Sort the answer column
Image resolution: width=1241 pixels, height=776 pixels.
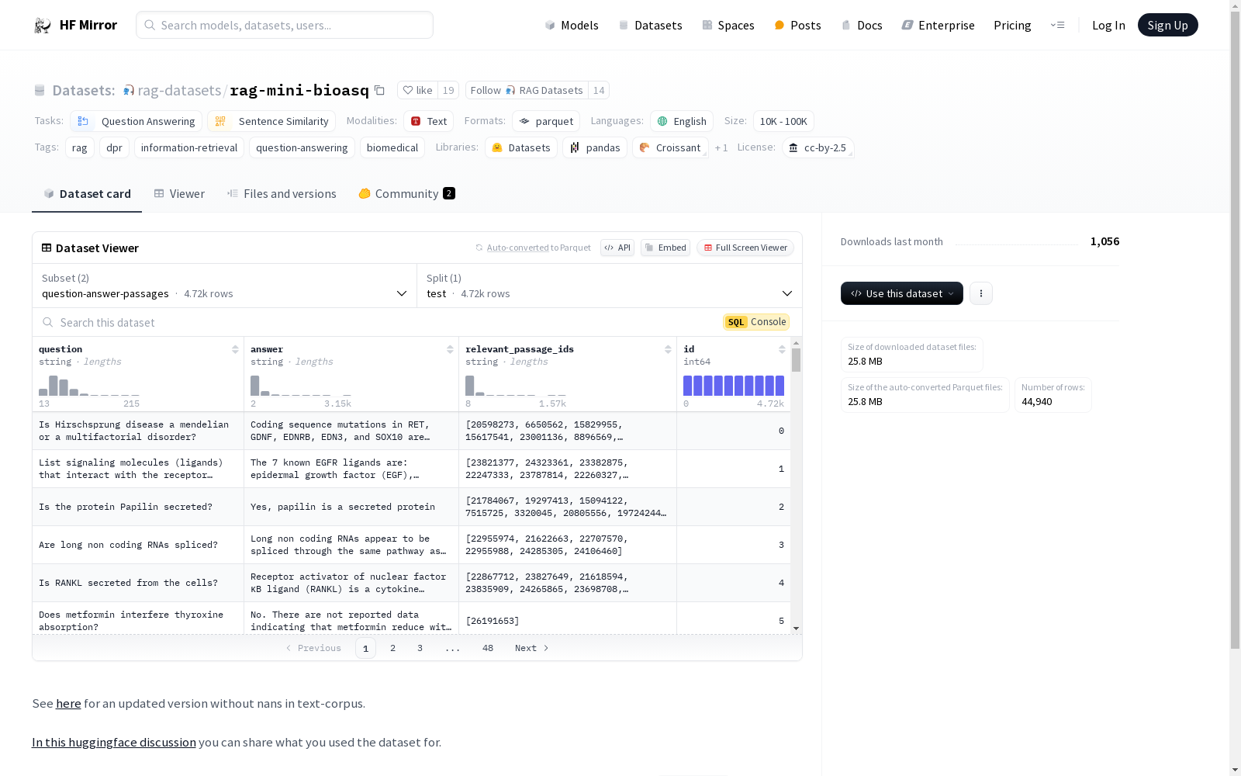(x=450, y=349)
